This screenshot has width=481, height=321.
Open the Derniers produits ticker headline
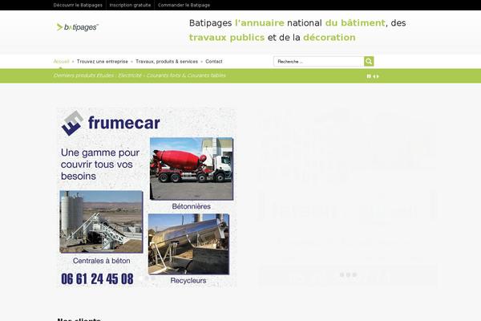coord(139,75)
